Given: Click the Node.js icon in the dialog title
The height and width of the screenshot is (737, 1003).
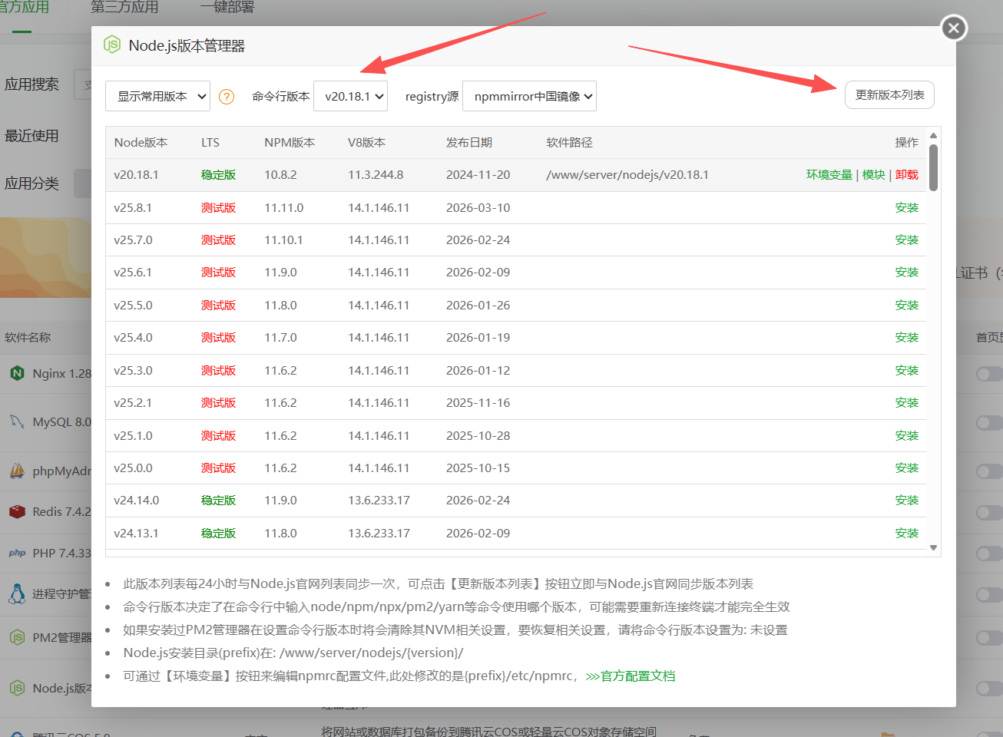Looking at the screenshot, I should [114, 45].
